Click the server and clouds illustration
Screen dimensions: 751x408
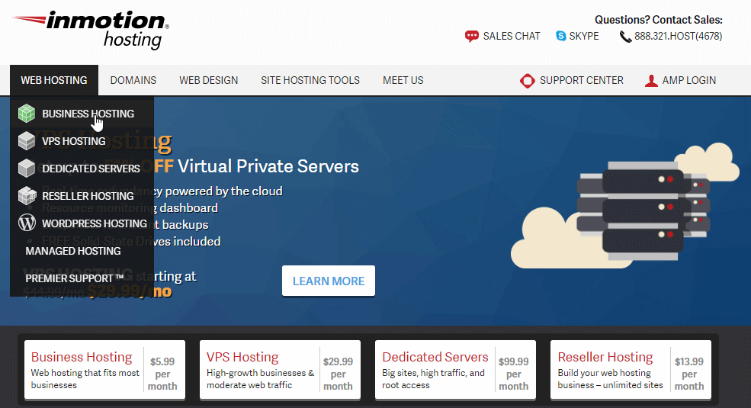[625, 206]
